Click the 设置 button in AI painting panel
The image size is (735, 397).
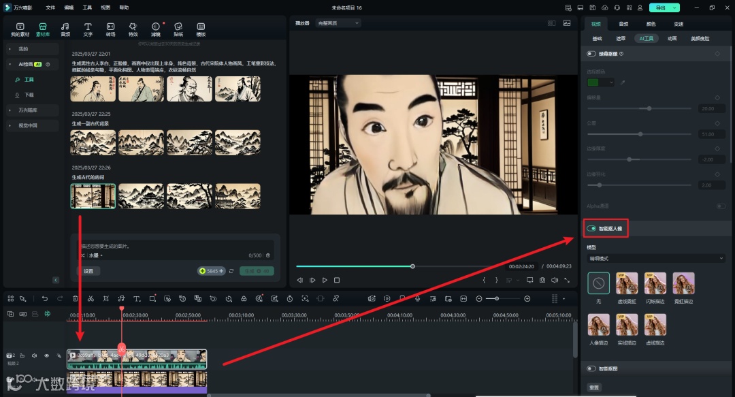click(x=89, y=270)
